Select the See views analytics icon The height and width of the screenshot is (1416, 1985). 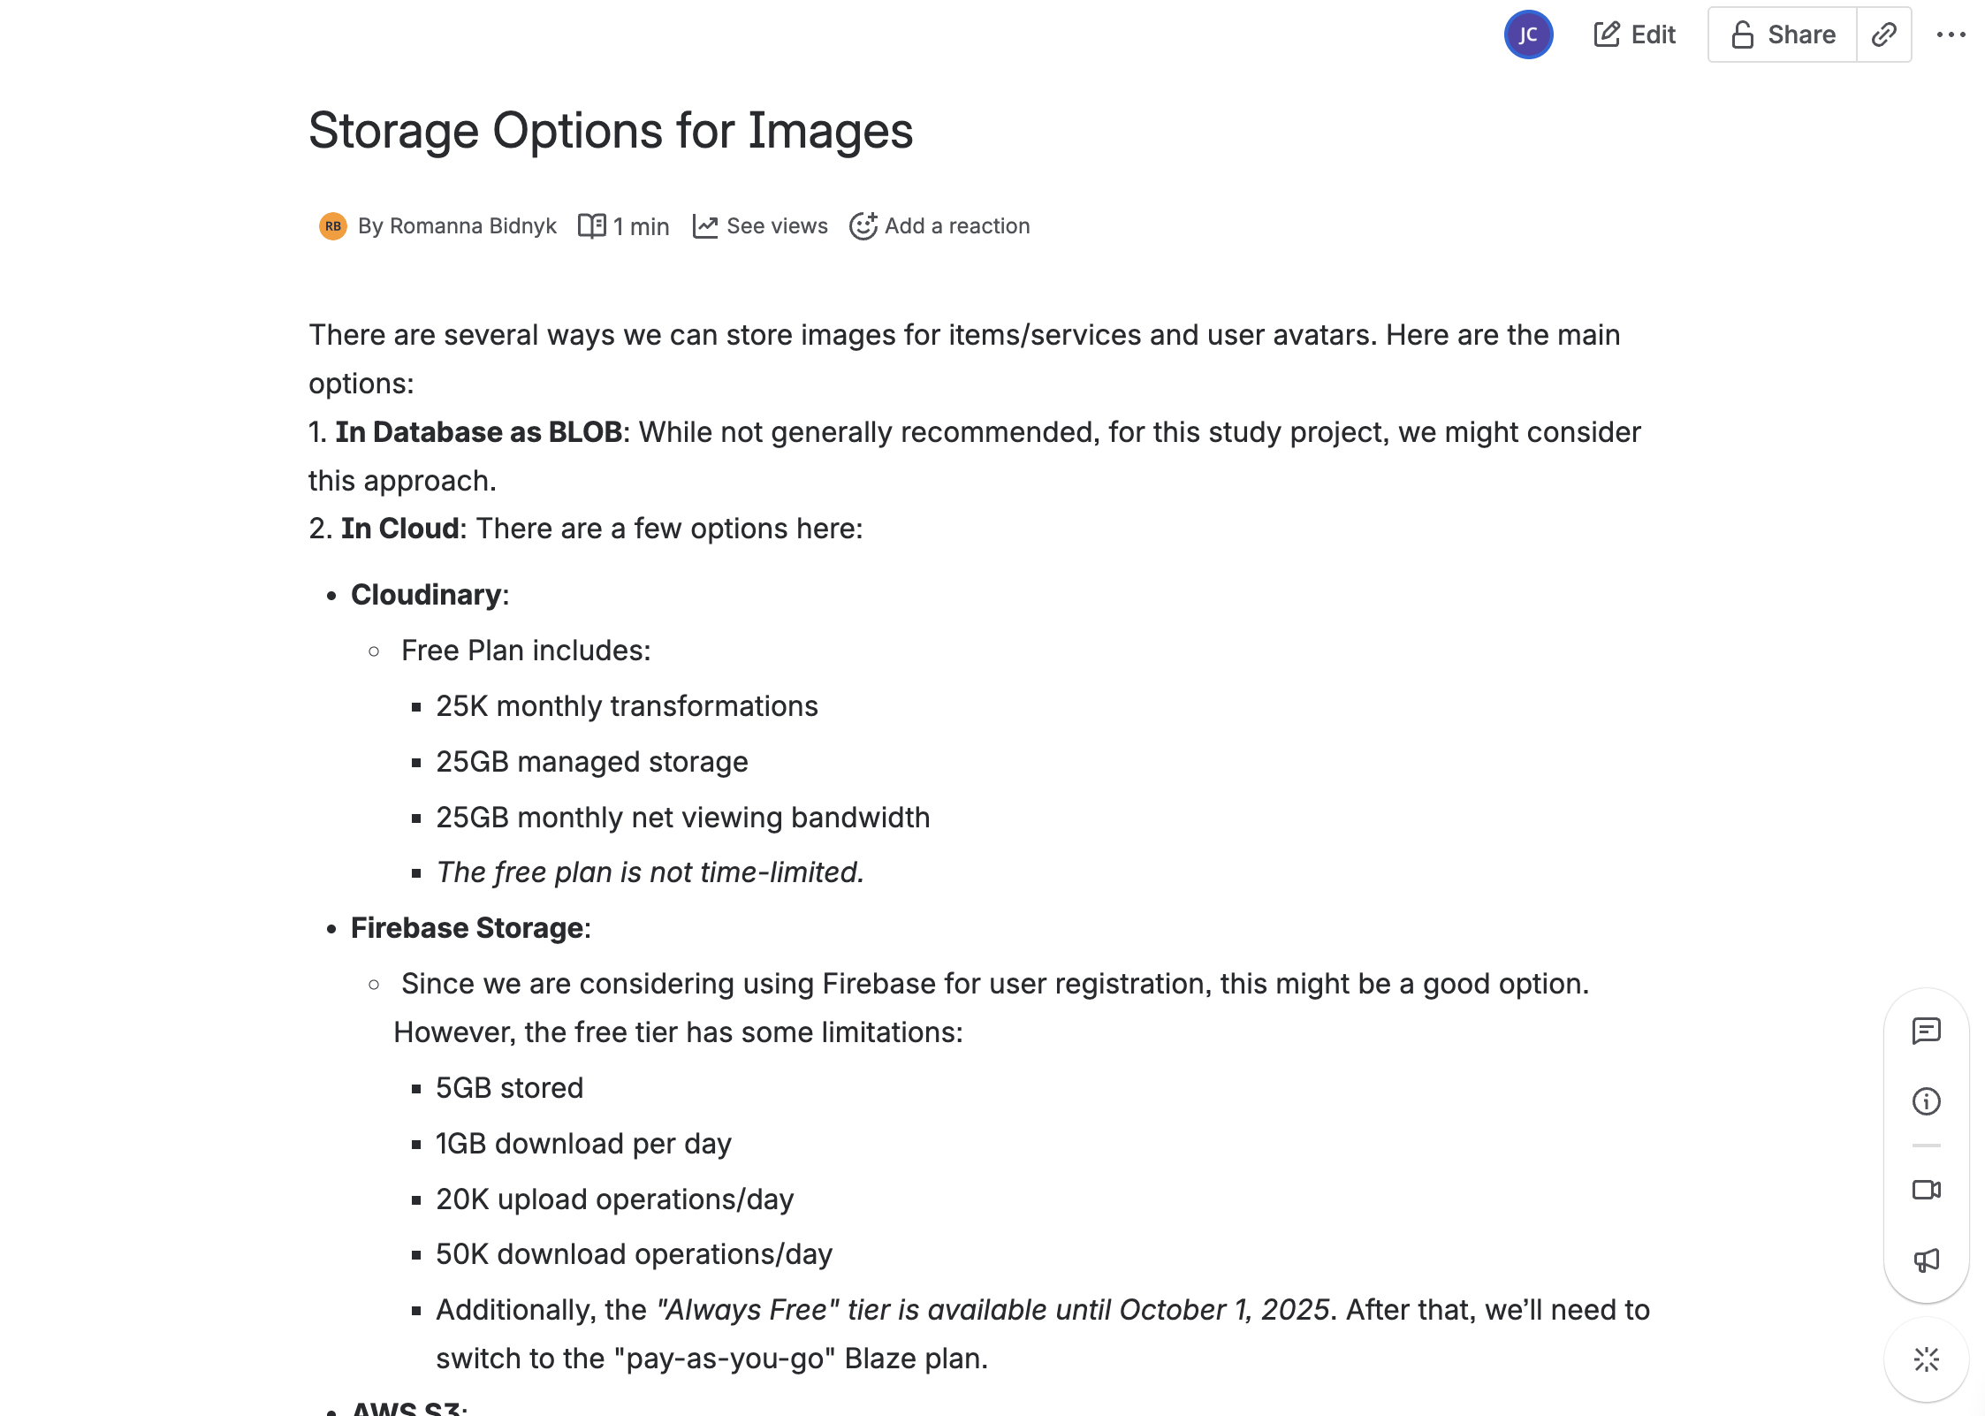tap(706, 225)
